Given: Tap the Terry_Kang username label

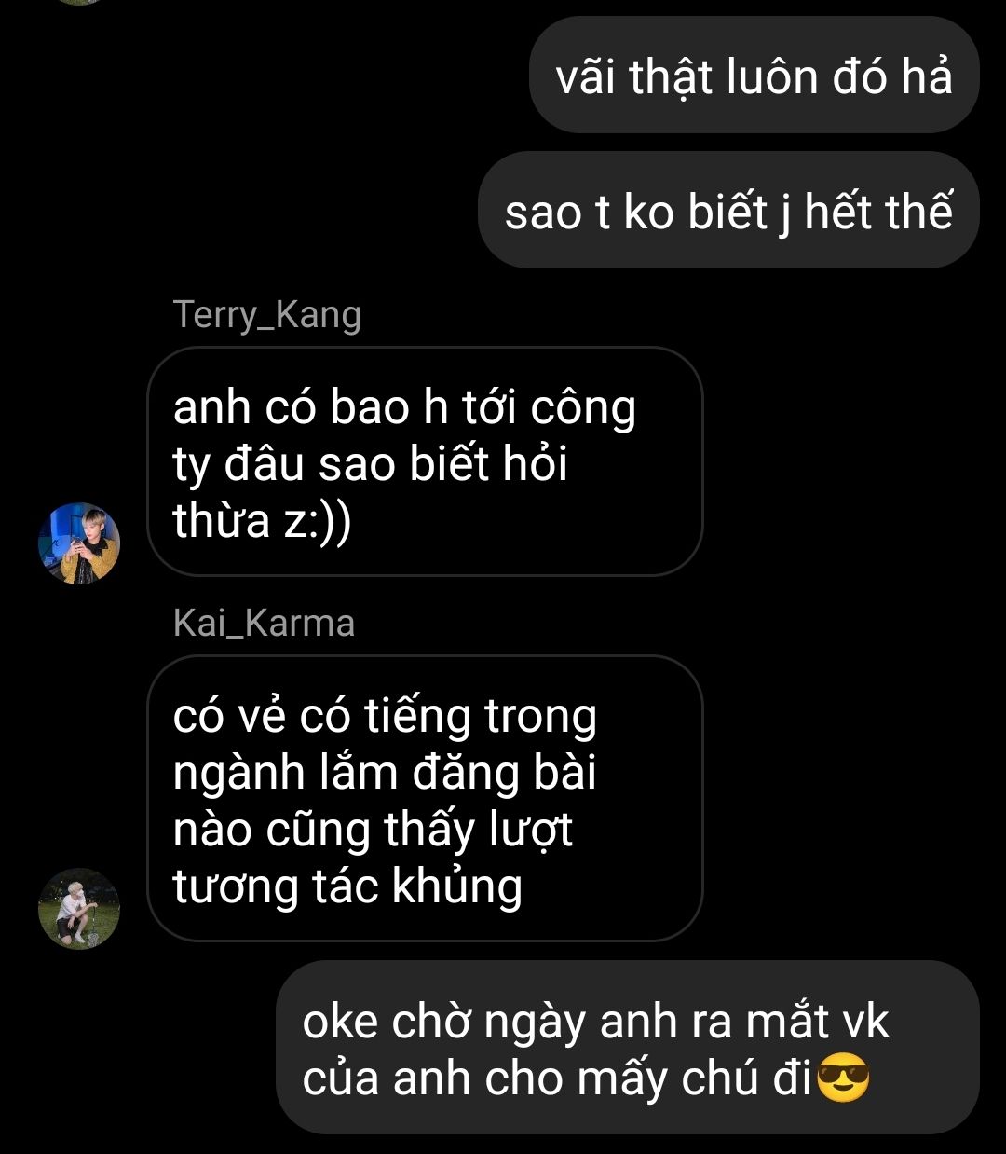Looking at the screenshot, I should point(267,314).
